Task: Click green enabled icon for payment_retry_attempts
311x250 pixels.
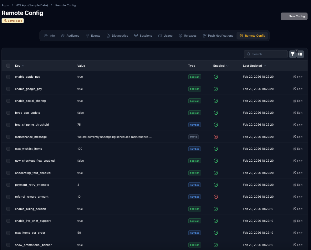Action: [x=216, y=185]
